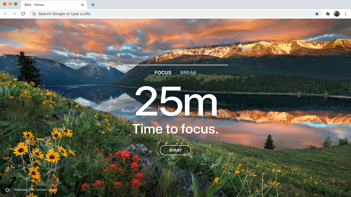Click the 'Time to focus.' message
Screen dimensions: 351x197
[175, 129]
